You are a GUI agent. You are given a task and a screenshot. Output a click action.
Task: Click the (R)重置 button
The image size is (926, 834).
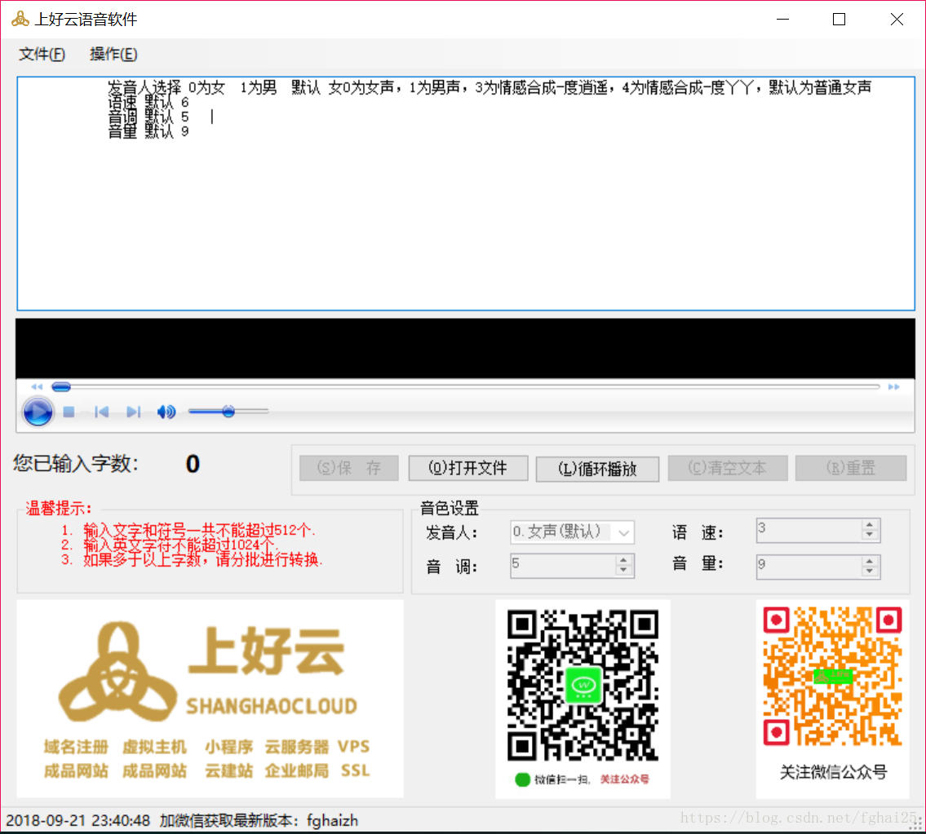(851, 468)
